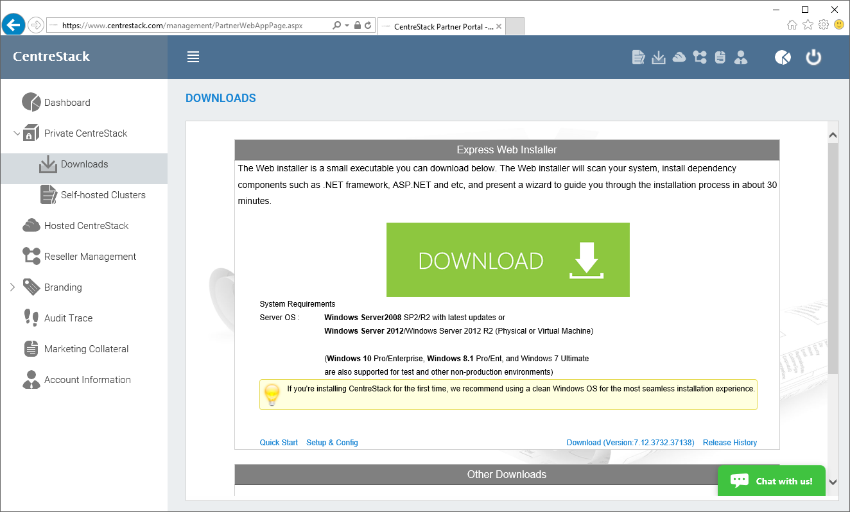Screen dimensions: 850x512
Task: Go back with the browser back arrow
Action: coord(13,25)
